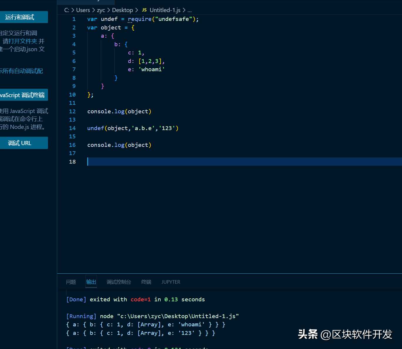Screen dimensions: 402x349
Task: Click output line containing e: '123'
Action: point(141,333)
